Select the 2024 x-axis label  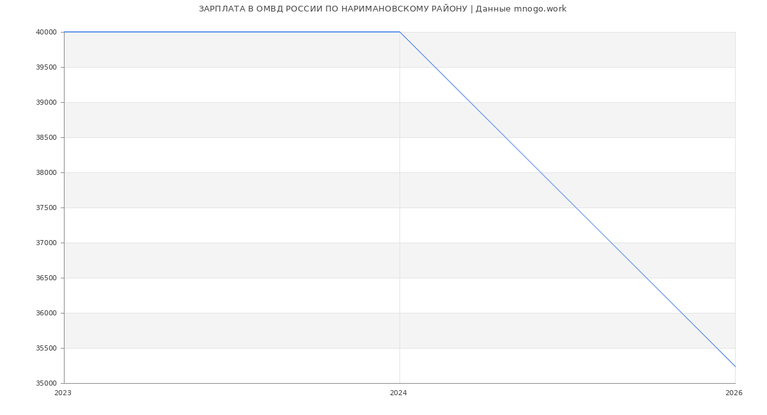pos(398,393)
